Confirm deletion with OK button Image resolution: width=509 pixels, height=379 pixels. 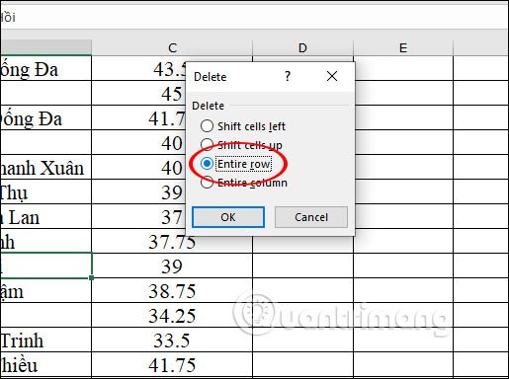(x=228, y=217)
